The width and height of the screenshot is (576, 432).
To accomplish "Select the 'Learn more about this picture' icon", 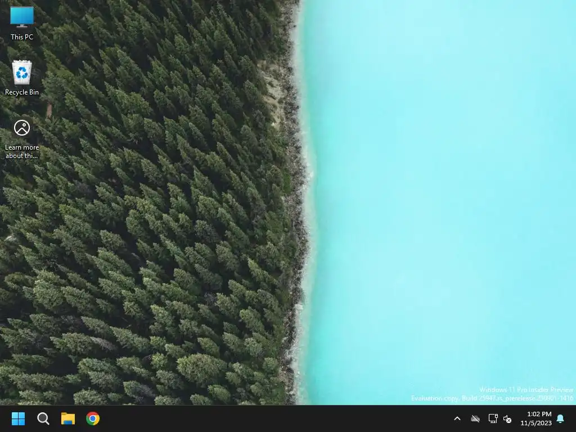I will click(x=22, y=139).
